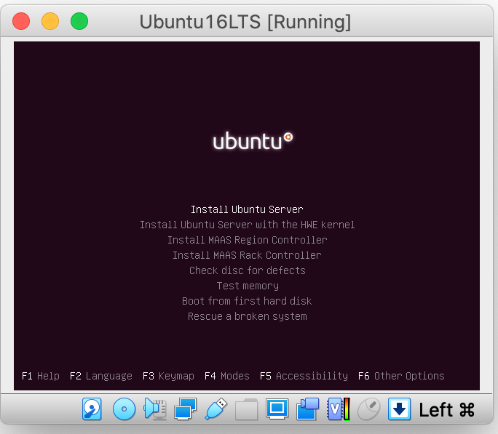Click the virtualization CPU status icon
The width and height of the screenshot is (498, 434).
coord(339,409)
